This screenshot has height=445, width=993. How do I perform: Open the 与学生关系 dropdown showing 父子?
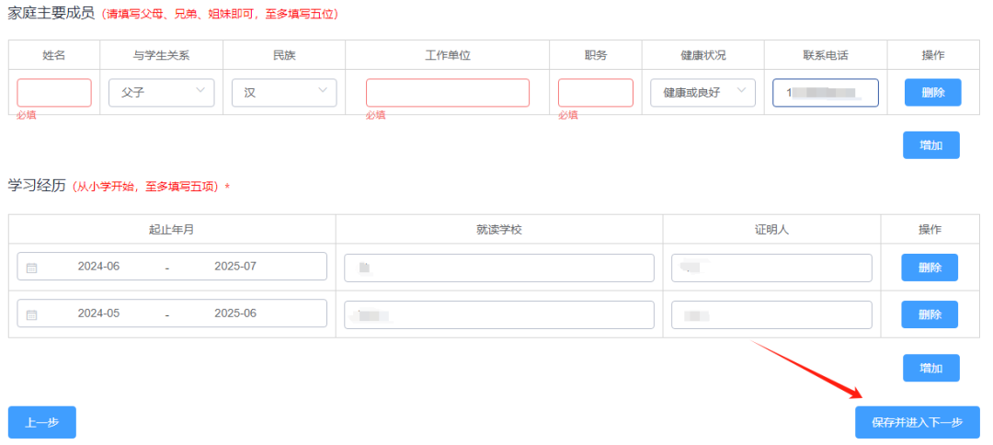pyautogui.click(x=162, y=93)
